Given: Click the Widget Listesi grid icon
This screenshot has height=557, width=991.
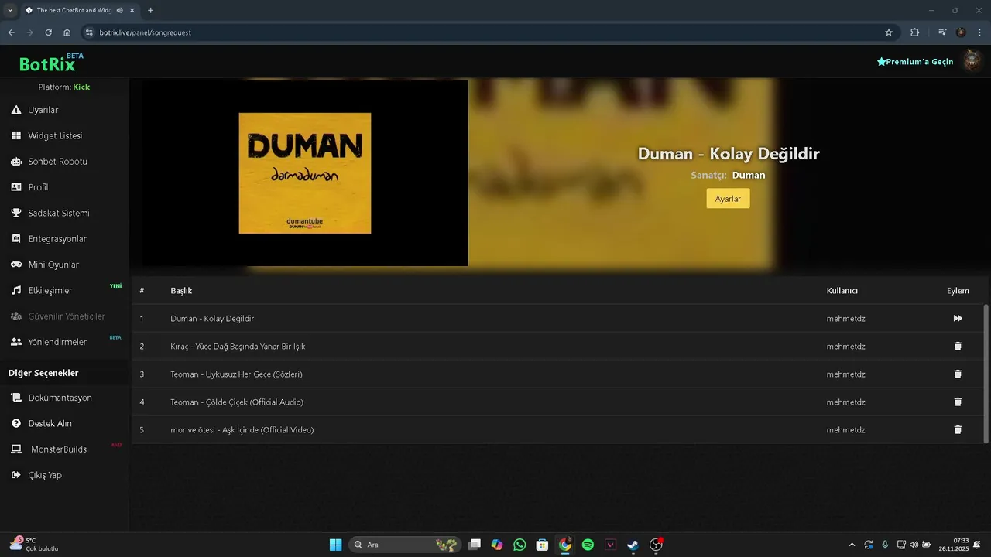Looking at the screenshot, I should [16, 135].
